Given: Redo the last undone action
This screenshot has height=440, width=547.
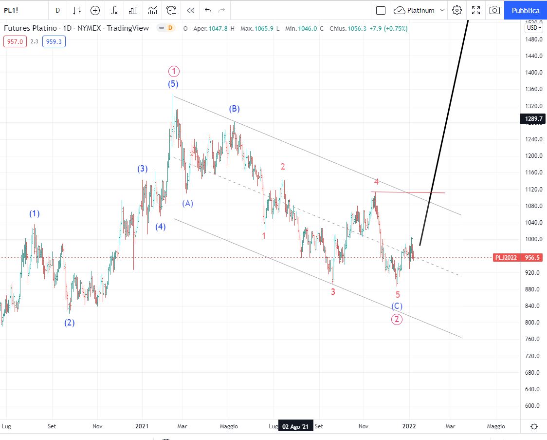Looking at the screenshot, I should (221, 11).
